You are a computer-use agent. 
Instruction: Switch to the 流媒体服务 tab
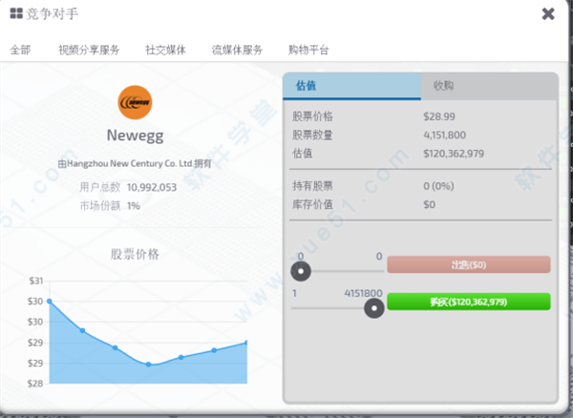237,50
